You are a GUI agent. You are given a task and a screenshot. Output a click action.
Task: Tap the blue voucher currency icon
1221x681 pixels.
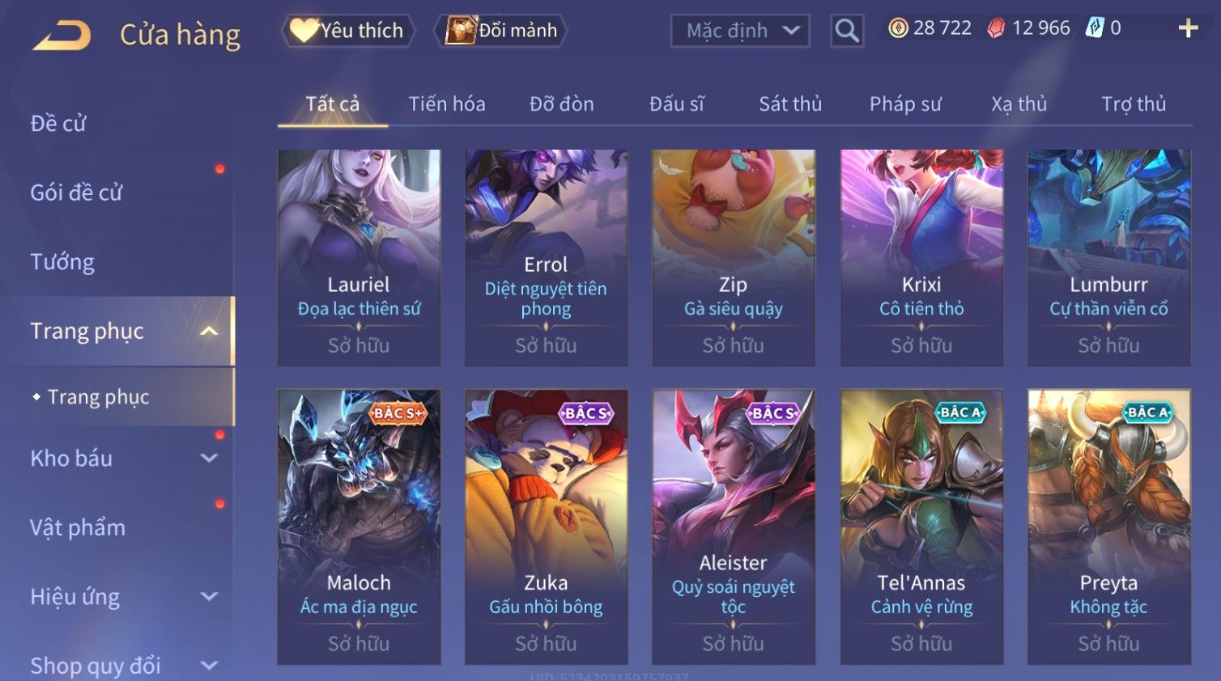click(1095, 28)
